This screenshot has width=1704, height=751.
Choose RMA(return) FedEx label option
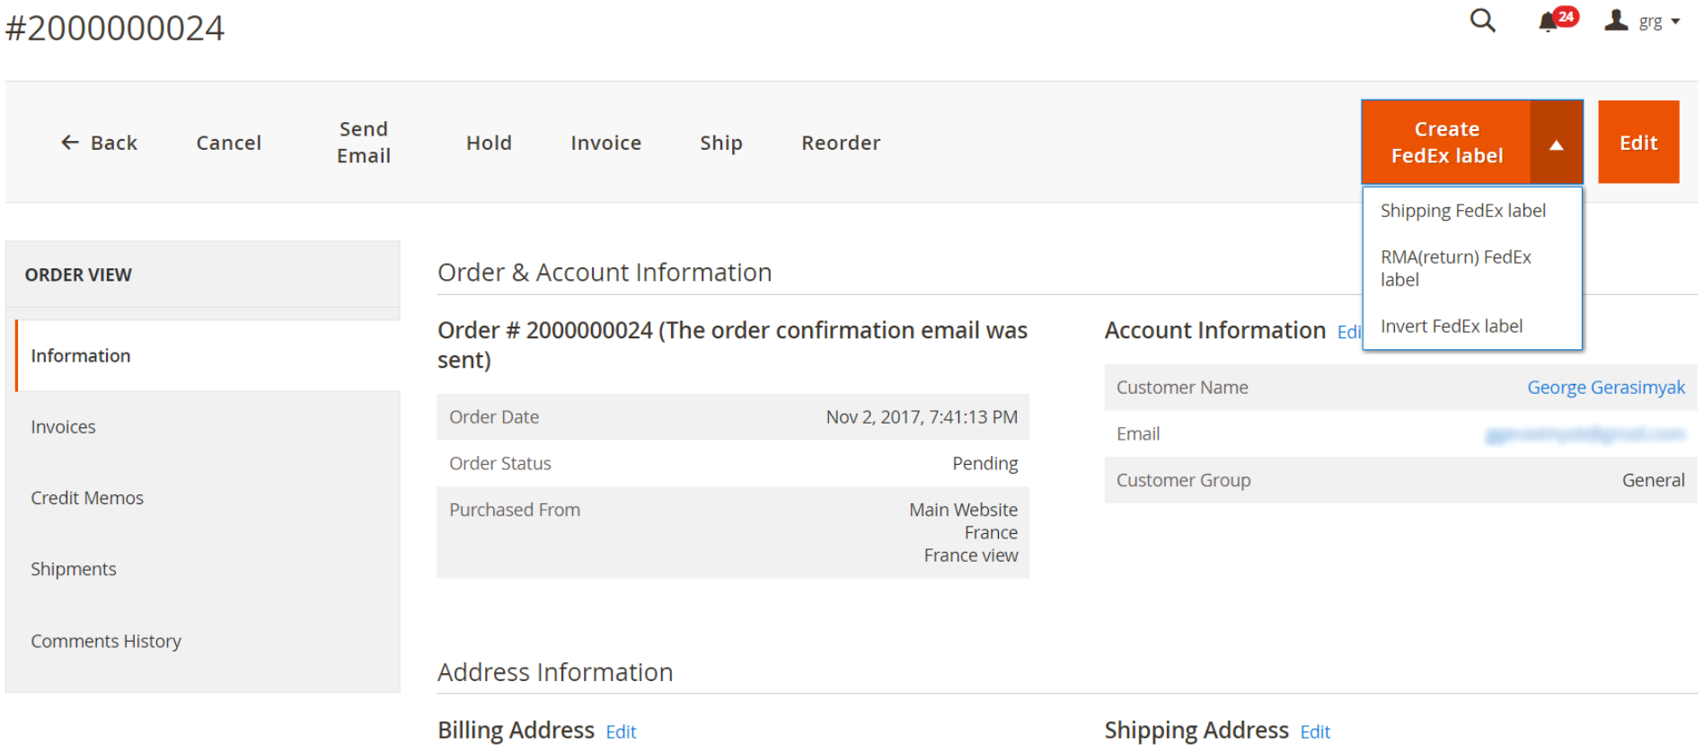[x=1455, y=268]
